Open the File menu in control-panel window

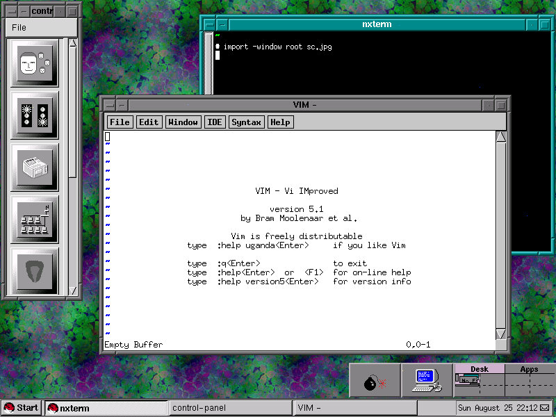19,27
